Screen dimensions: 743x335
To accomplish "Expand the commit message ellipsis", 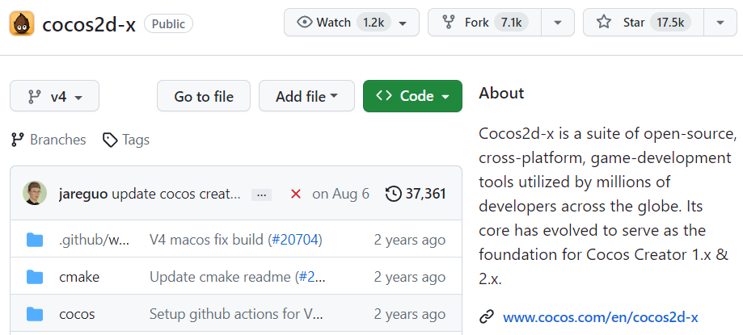I will coord(261,195).
